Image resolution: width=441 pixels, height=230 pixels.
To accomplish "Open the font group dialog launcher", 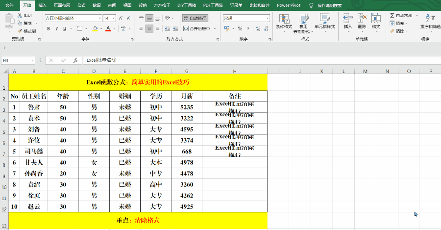I will 132,39.
